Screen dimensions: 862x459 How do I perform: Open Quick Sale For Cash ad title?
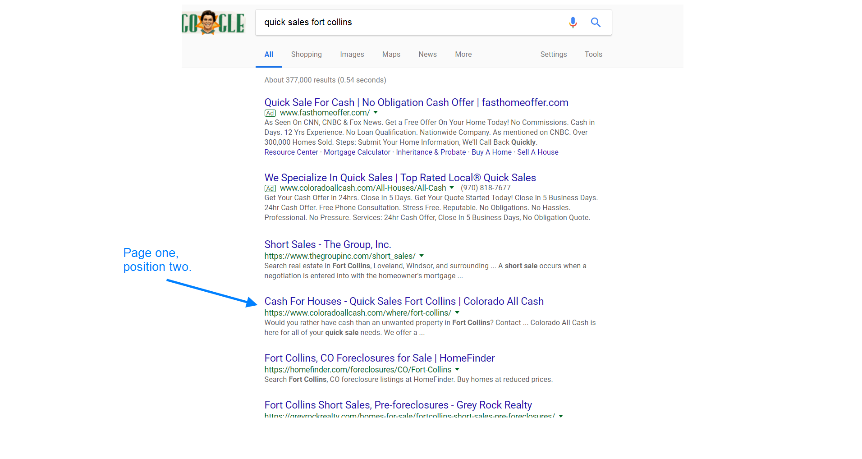tap(416, 102)
